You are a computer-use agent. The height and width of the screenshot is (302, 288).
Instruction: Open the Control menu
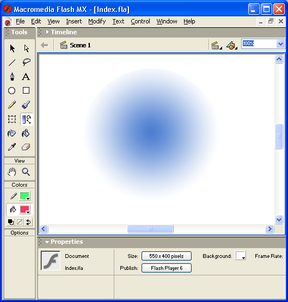140,21
